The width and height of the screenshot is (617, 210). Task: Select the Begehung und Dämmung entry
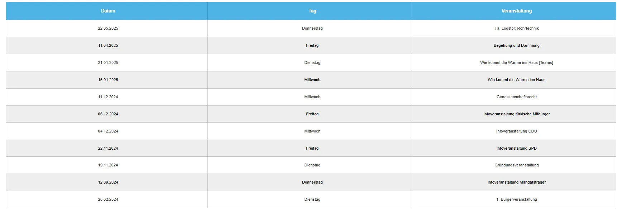point(516,46)
